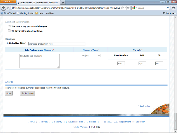177x133 pixels.
Task: Click the Targets column header
Action: [x=138, y=50]
